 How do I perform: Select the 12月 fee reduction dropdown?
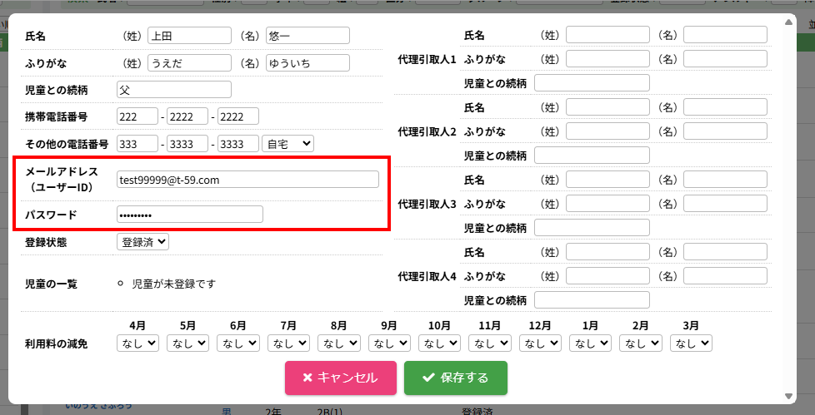539,343
